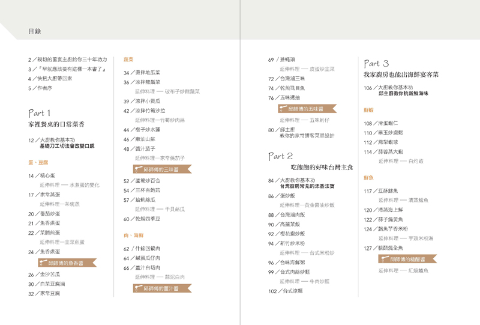Click the ladle icon beside 邱師傅的三味醬
The image size is (480, 325).
point(137,169)
